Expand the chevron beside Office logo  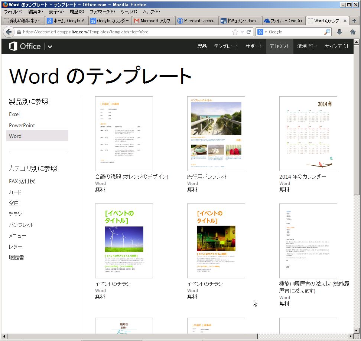(50, 47)
